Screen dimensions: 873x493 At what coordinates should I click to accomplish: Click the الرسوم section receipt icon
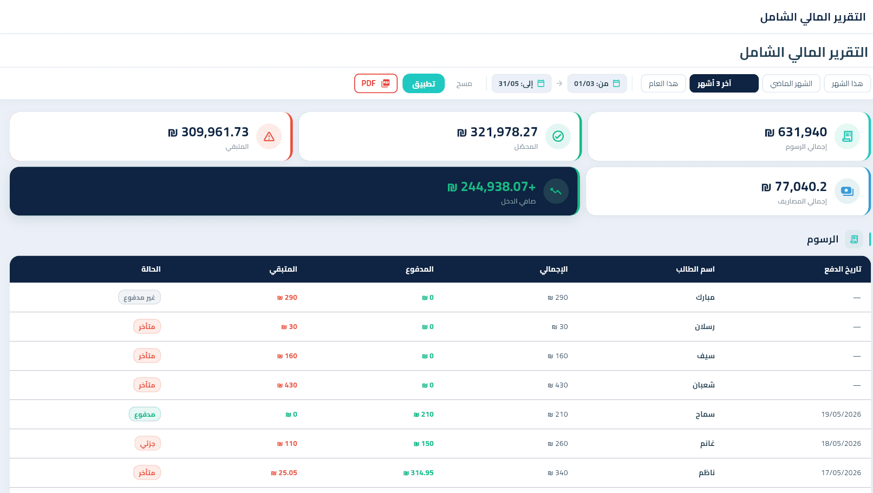pos(854,239)
